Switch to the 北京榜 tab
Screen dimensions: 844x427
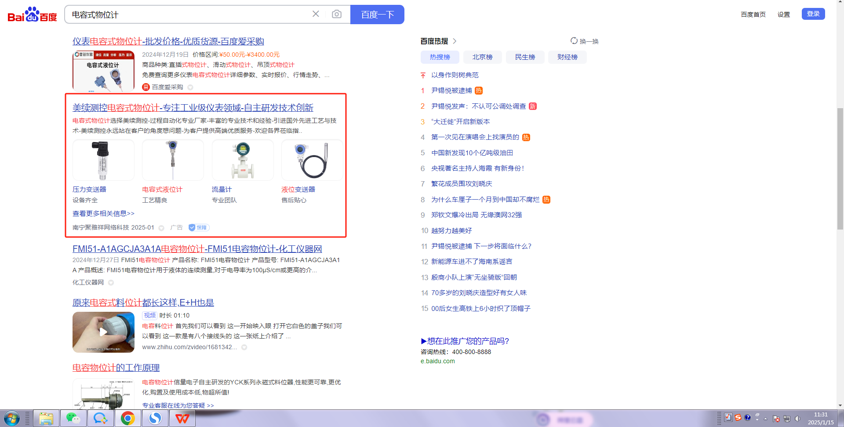[482, 57]
